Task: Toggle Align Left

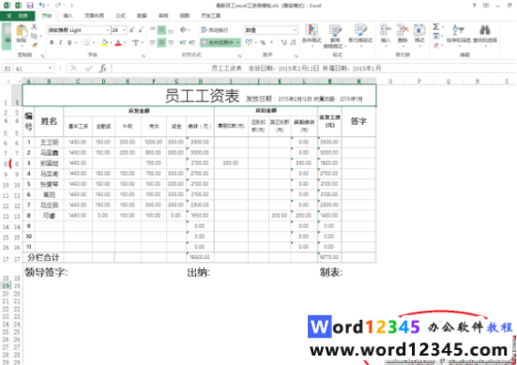Action: tap(153, 42)
